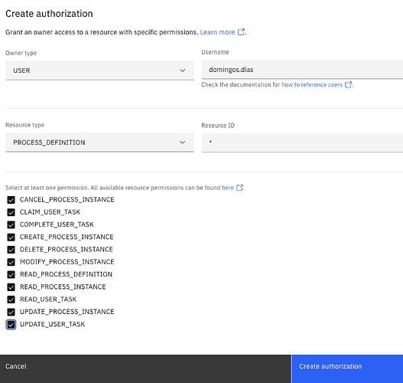Click the 'Resource ID' label text
The image size is (403, 383).
218,126
